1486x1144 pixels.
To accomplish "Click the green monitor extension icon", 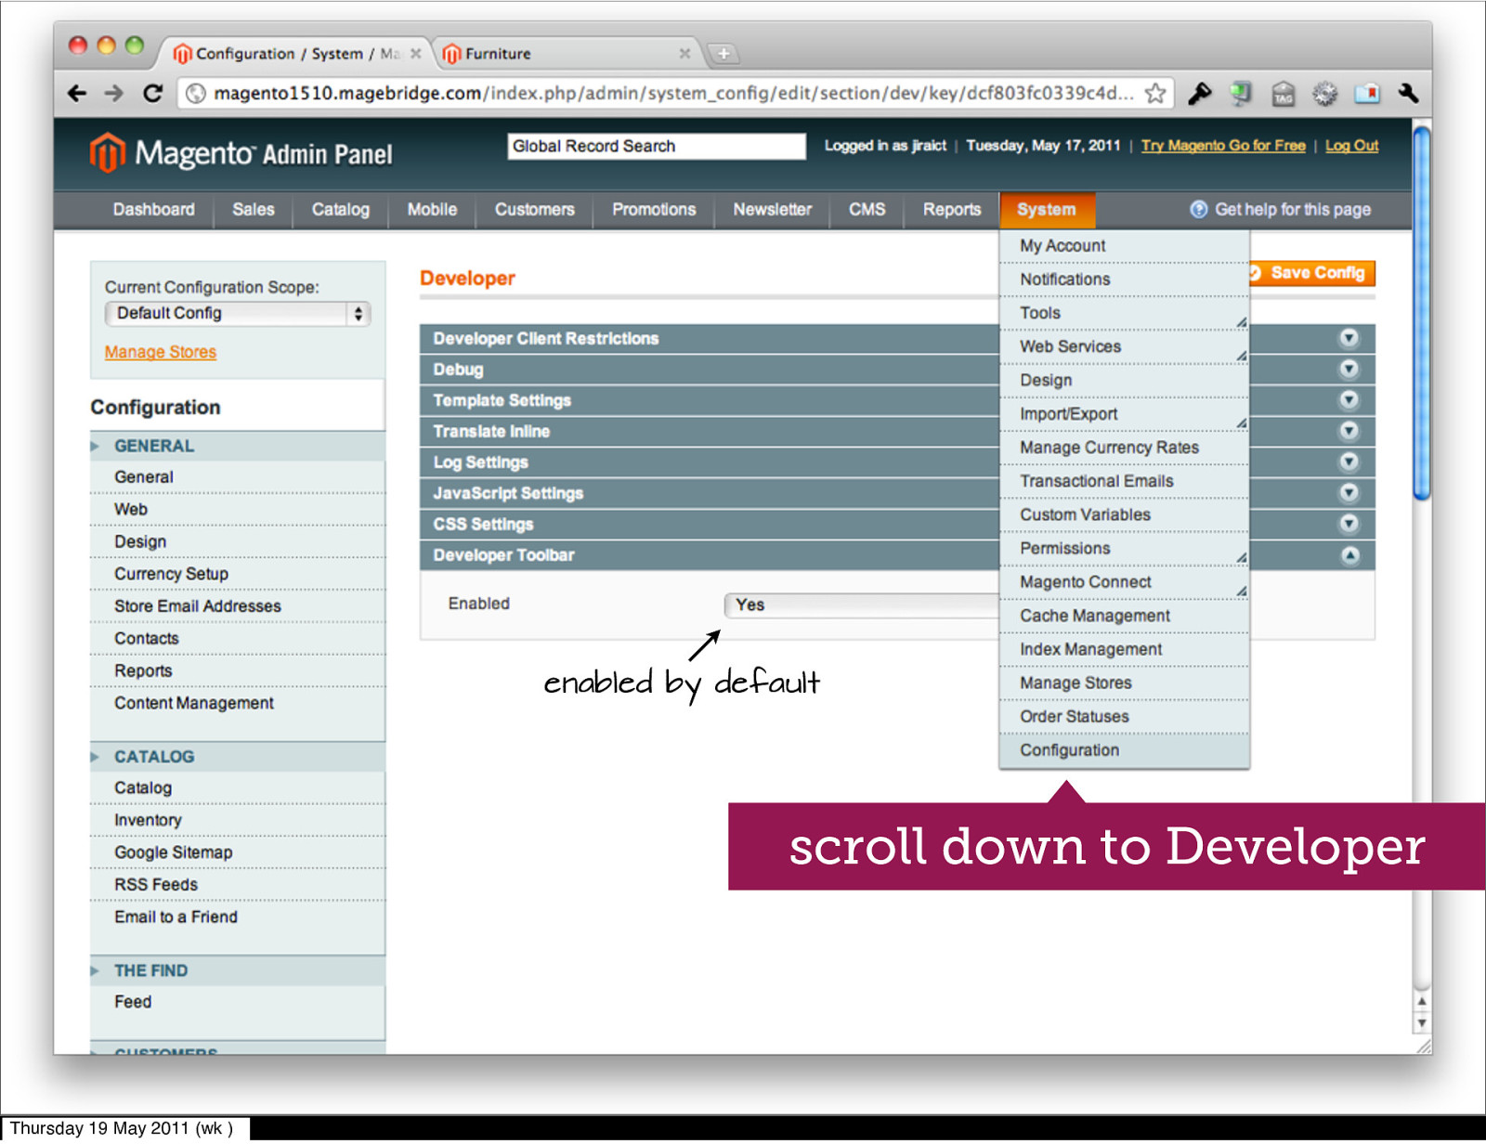I will [x=1241, y=93].
